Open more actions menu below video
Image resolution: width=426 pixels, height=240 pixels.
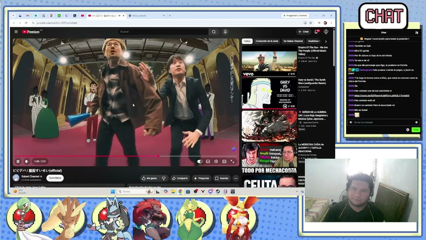pos(236,178)
